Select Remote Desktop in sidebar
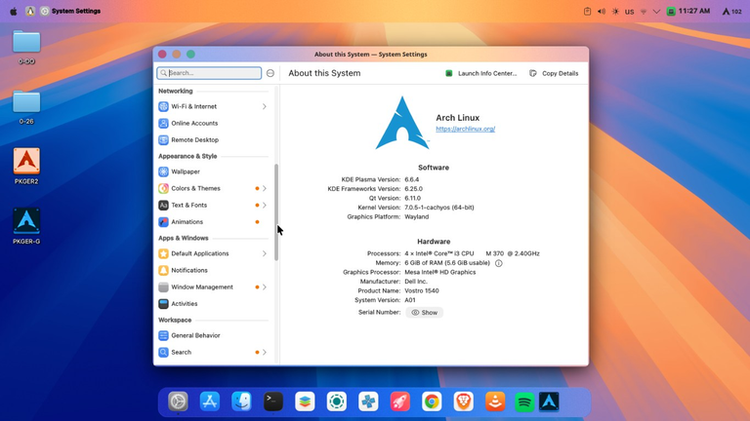750x421 pixels. click(213, 140)
